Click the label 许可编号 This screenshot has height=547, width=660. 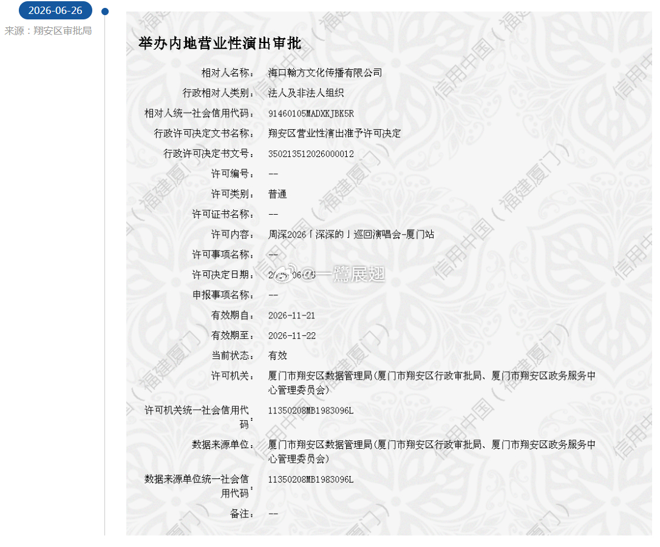(233, 173)
